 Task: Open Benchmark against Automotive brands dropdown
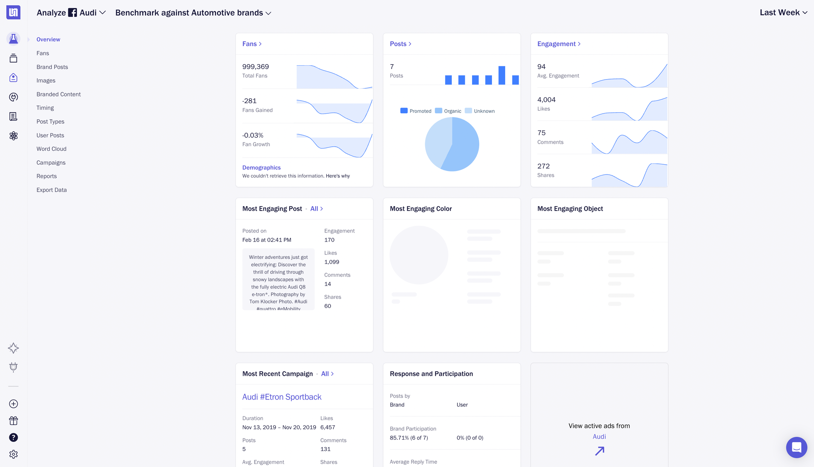point(193,13)
